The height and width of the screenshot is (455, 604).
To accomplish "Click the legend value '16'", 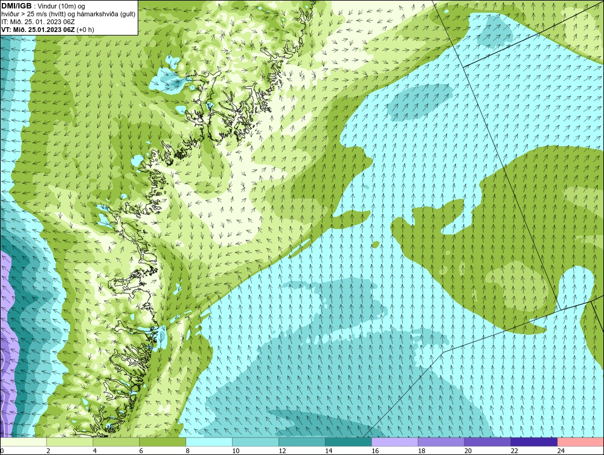I will [x=375, y=451].
